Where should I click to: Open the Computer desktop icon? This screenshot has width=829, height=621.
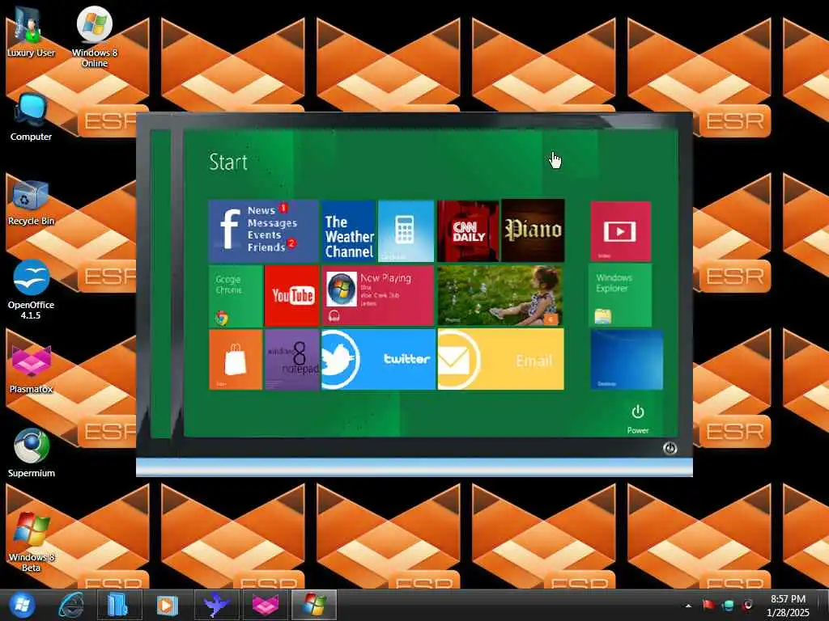click(x=31, y=117)
